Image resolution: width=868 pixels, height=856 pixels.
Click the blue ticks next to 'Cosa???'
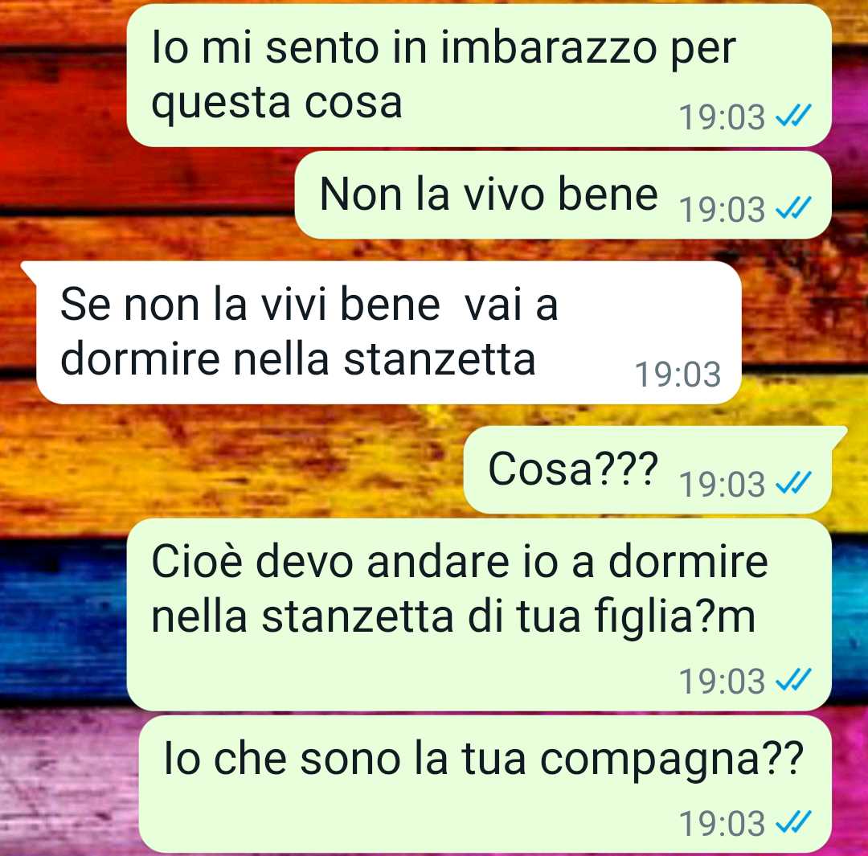pos(793,483)
